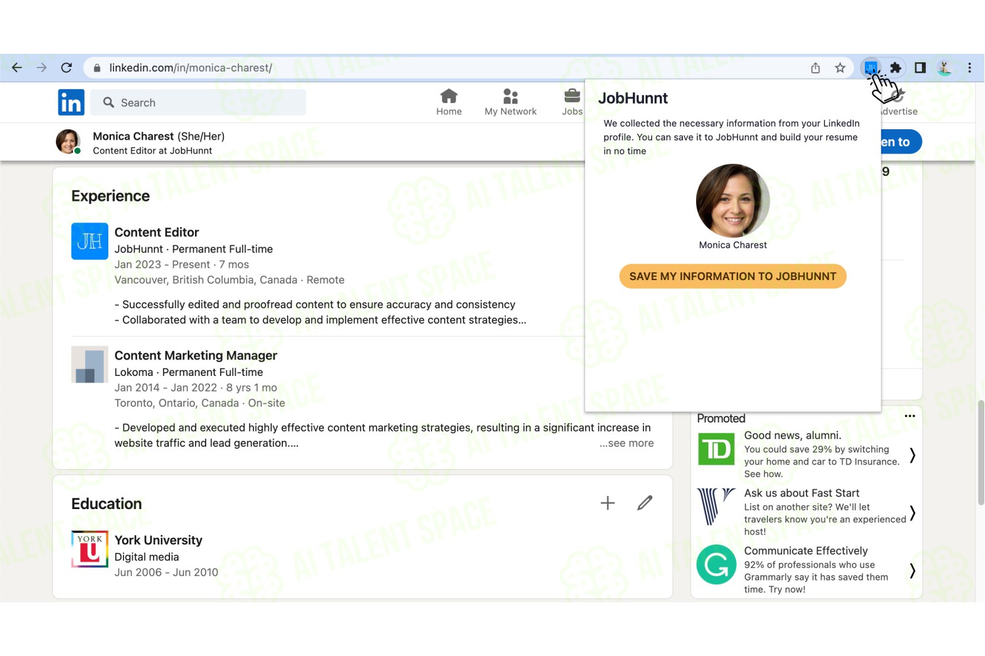Click 'Jan 2014 - Jan 2022 · 8 yrs 1 mo'
The width and height of the screenshot is (985, 656).
point(196,388)
